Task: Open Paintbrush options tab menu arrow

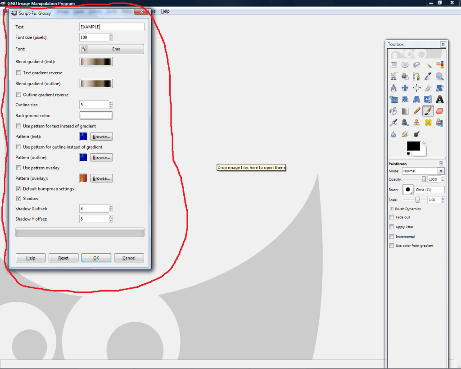Action: pos(441,163)
